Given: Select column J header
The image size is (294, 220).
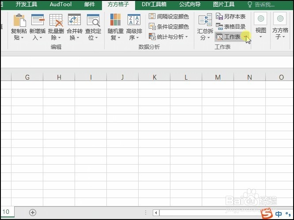Looking at the screenshot, I should pyautogui.click(x=122, y=77).
